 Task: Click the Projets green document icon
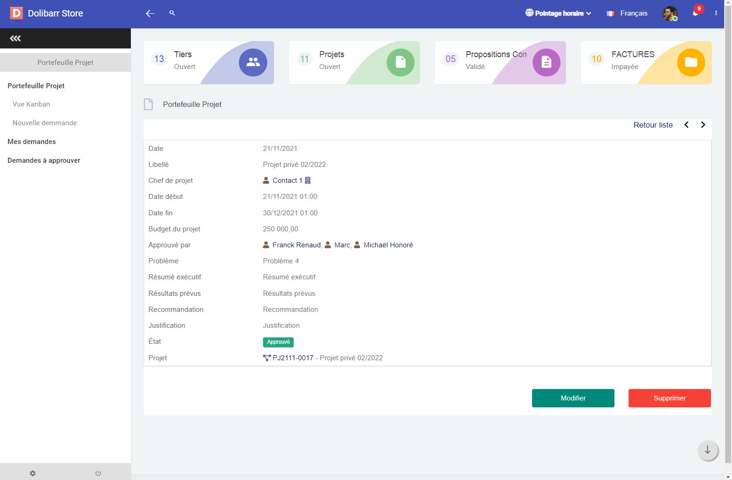pos(400,62)
